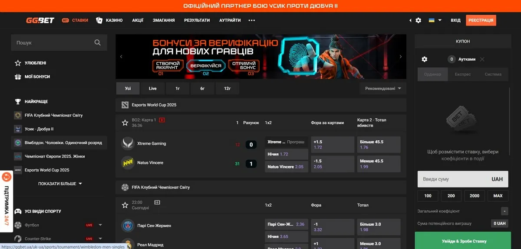
Task: Filter events by 6г
Action: (x=202, y=88)
